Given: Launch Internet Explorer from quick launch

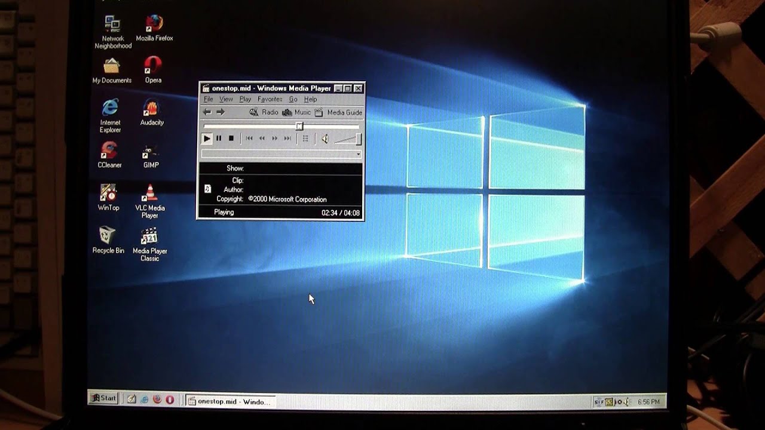Looking at the screenshot, I should (x=144, y=400).
